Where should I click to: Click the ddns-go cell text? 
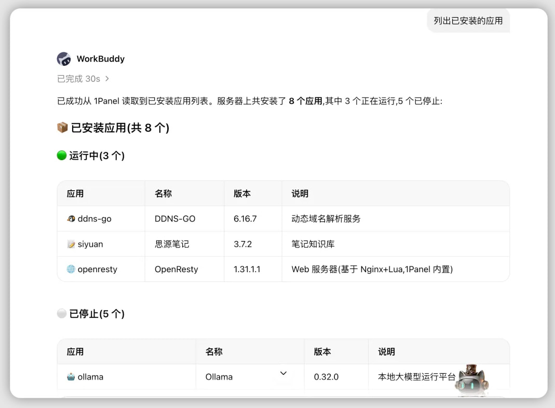tap(94, 219)
